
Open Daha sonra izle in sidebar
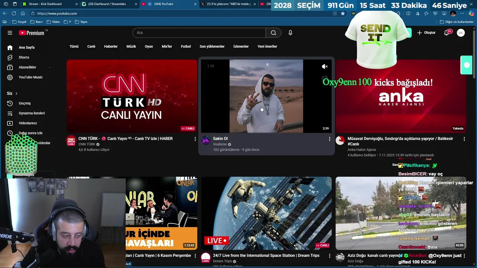[30, 133]
